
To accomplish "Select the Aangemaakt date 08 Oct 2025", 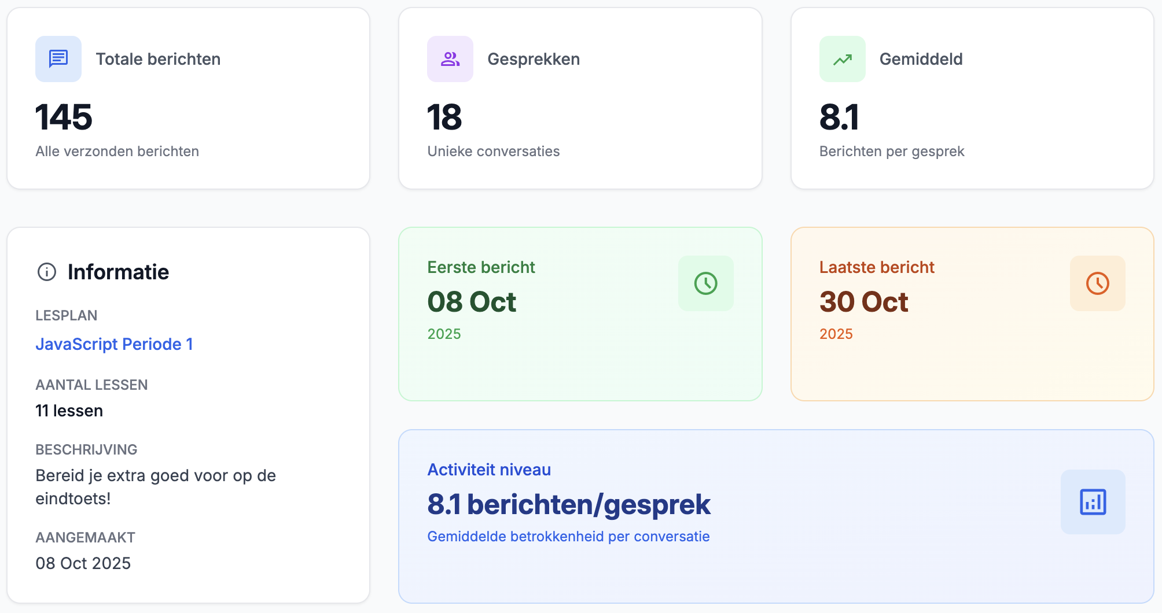I will tap(83, 563).
